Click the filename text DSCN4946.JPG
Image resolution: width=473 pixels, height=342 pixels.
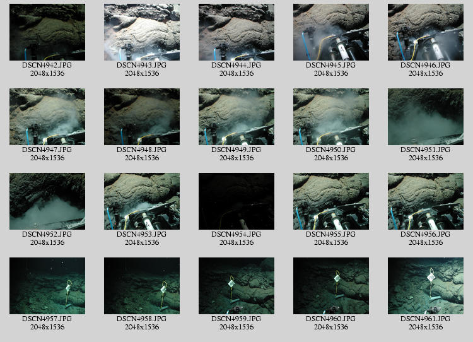tap(426, 65)
